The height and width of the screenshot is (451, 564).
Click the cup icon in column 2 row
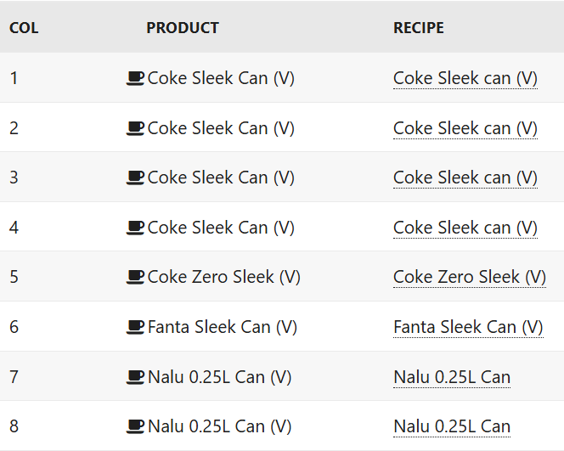pos(135,128)
